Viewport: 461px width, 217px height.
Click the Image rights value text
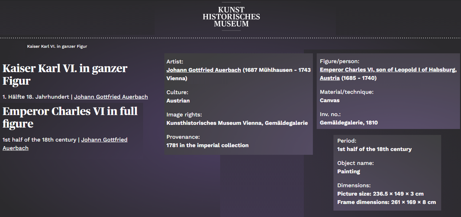pyautogui.click(x=237, y=123)
